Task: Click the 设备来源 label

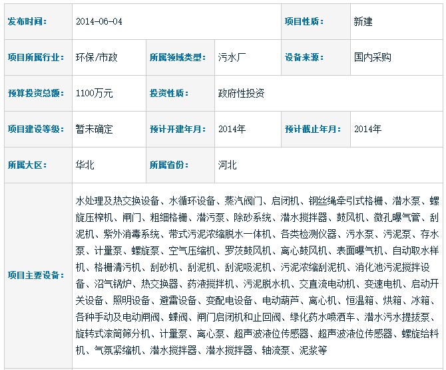Action: pyautogui.click(x=304, y=57)
